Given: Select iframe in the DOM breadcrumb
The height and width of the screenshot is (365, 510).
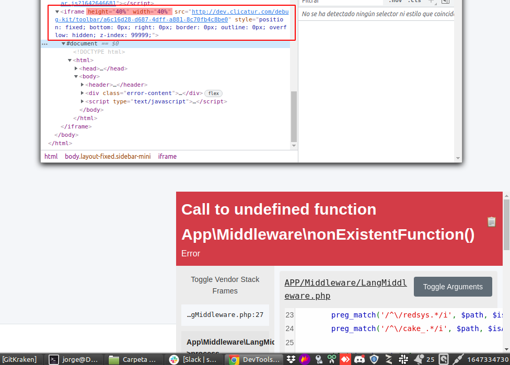Looking at the screenshot, I should 167,156.
